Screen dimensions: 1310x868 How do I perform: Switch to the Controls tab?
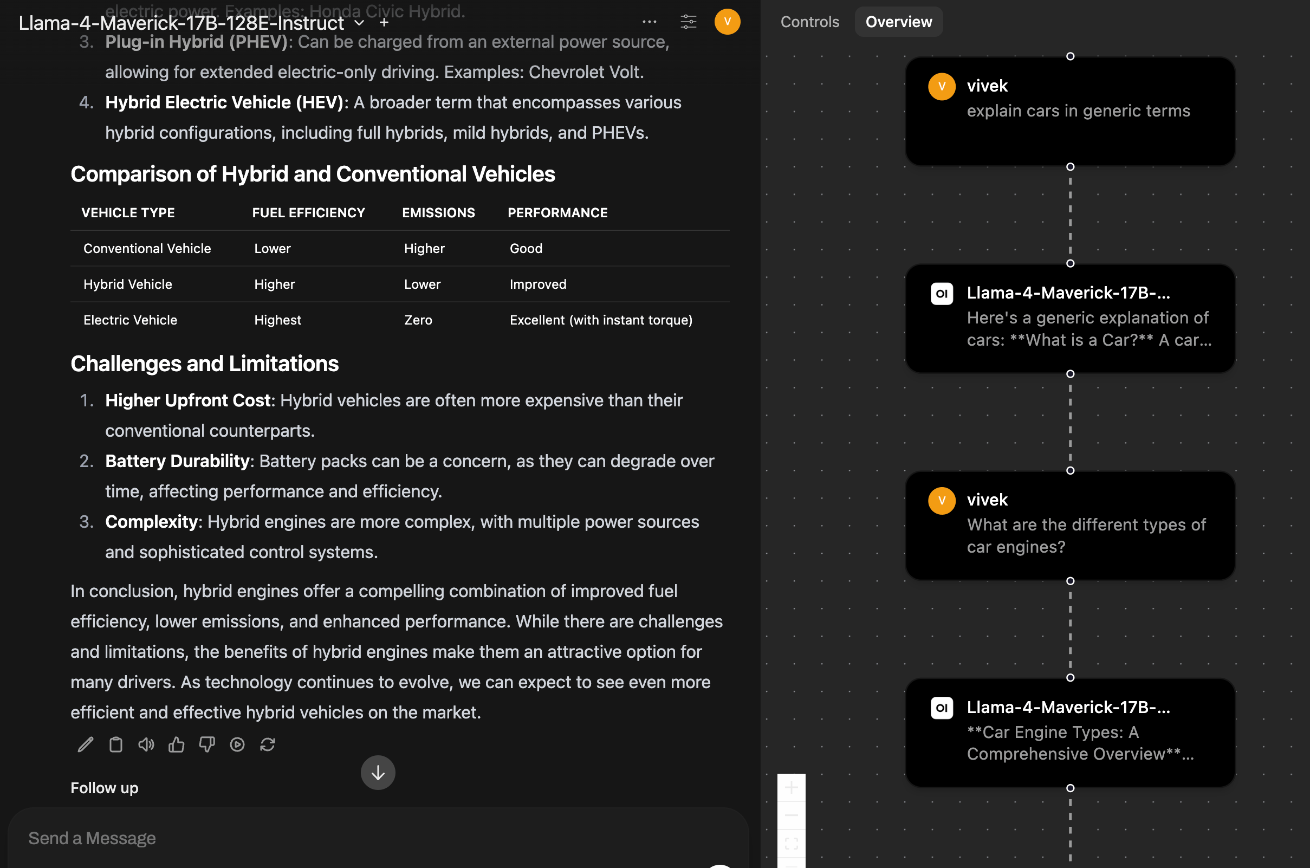click(809, 22)
